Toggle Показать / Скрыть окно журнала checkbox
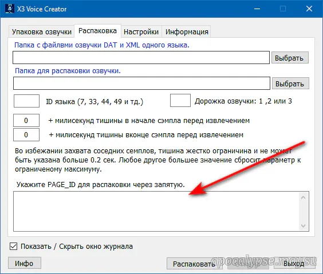 coord(13,247)
